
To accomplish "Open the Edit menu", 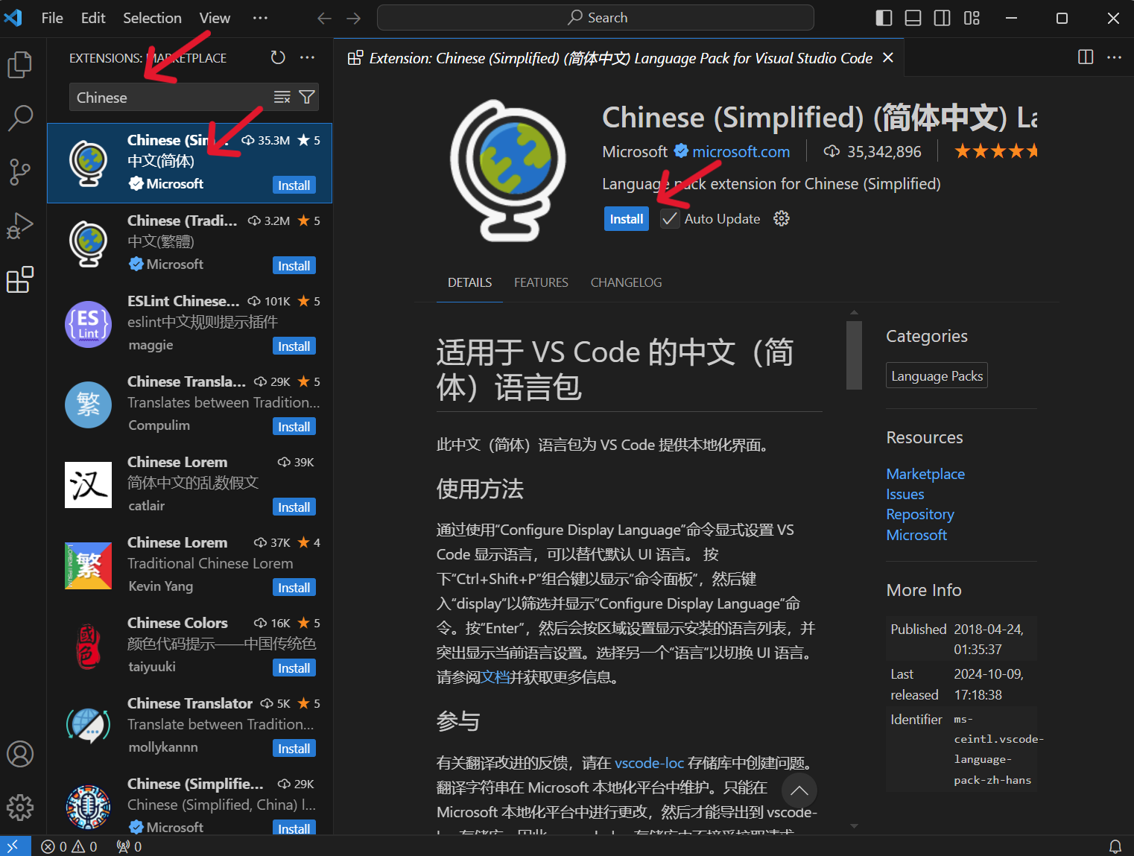I will point(93,18).
